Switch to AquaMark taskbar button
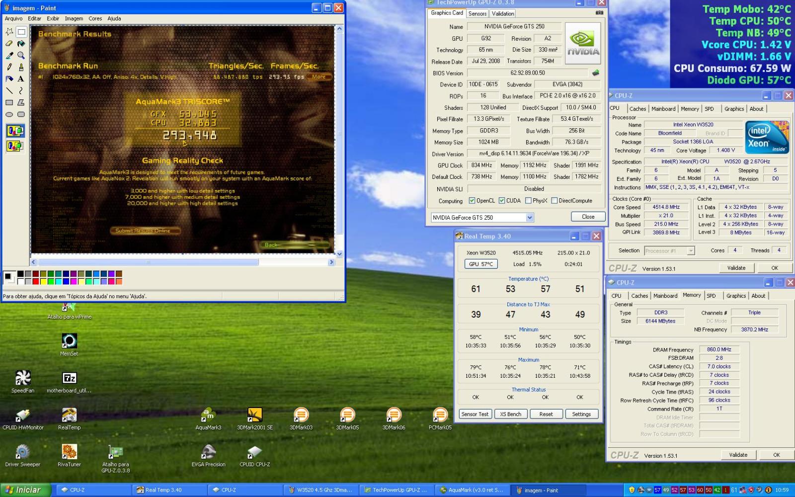 point(472,490)
